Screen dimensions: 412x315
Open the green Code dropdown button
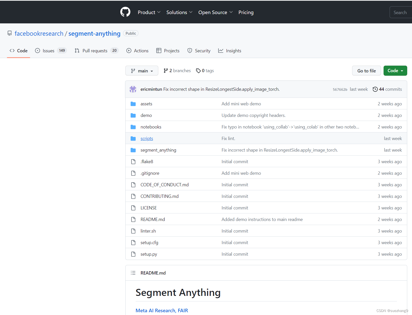tap(395, 71)
